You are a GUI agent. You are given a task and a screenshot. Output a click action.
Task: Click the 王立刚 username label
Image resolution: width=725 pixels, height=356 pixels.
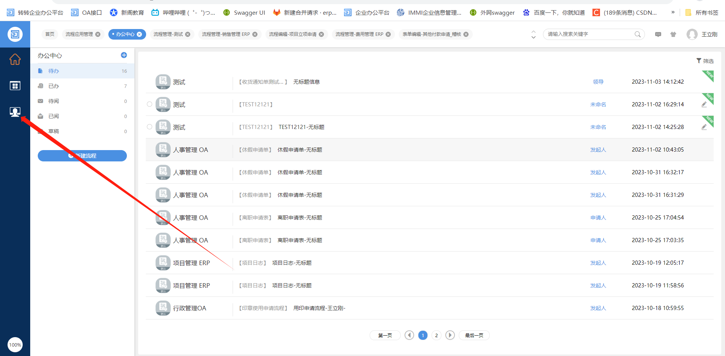(x=710, y=34)
